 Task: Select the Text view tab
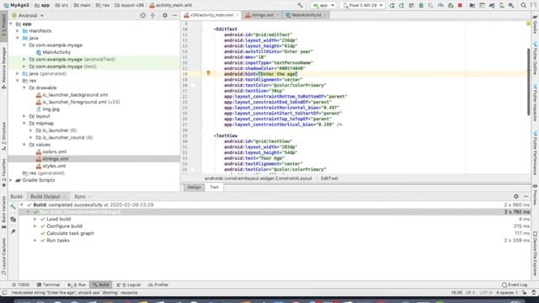coord(214,187)
